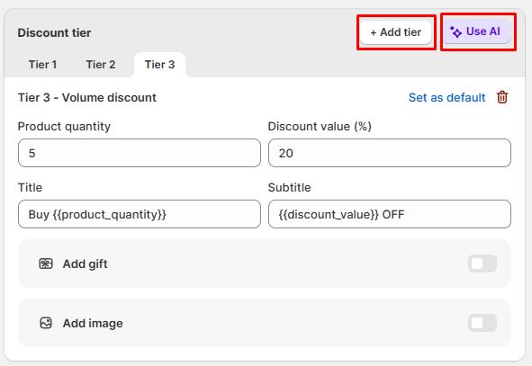Click into the Discount value (%) field

click(x=390, y=153)
